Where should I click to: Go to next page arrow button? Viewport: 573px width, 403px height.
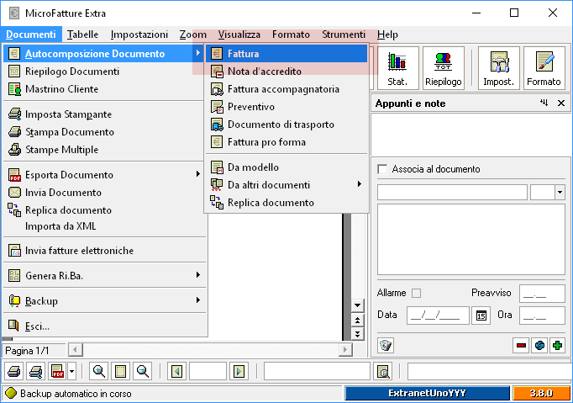[239, 372]
